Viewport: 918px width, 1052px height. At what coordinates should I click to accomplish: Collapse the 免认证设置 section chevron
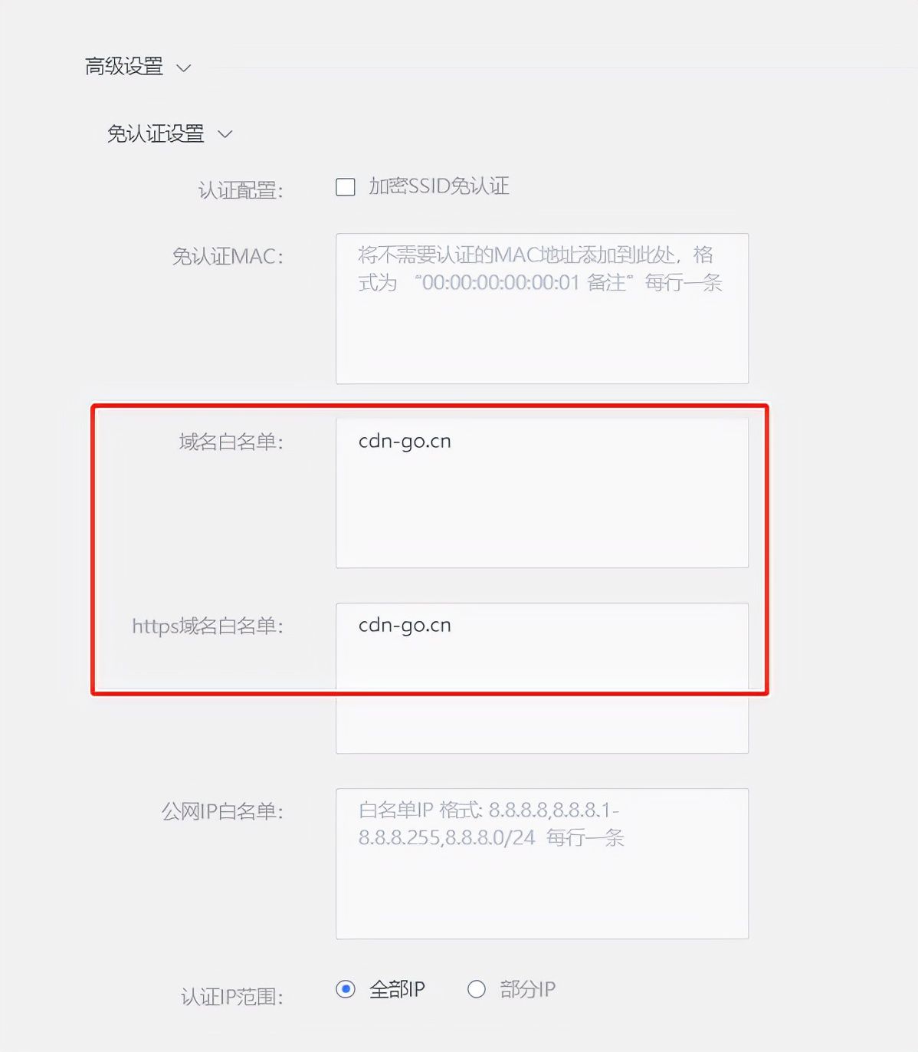[225, 134]
